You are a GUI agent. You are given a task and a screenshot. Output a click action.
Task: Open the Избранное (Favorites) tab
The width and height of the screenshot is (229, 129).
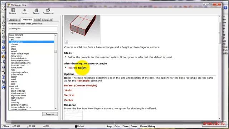point(47,20)
